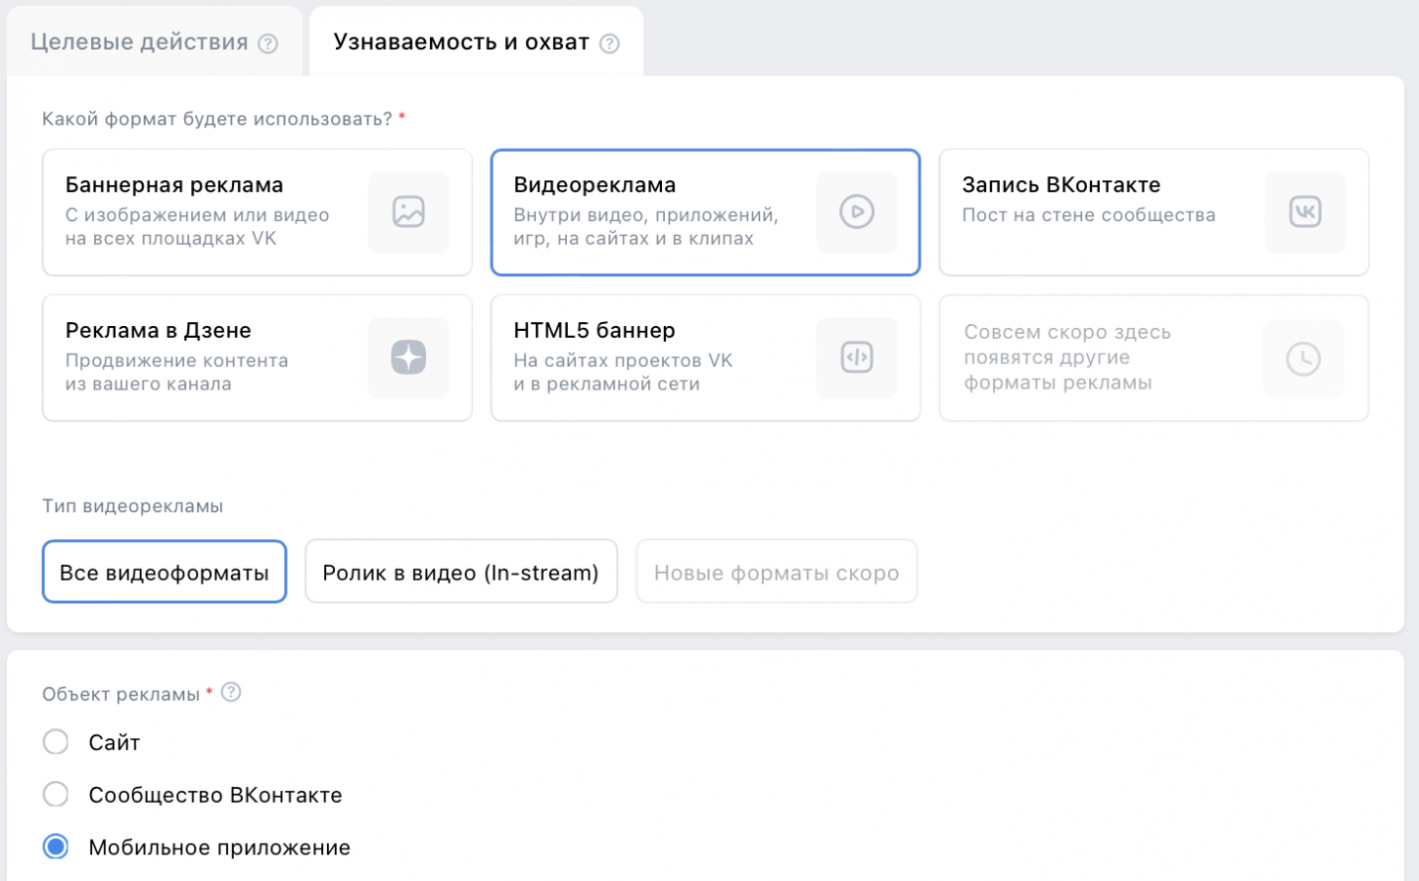Click the Новые форматы скоро button
Screen dimensions: 1419x881
(776, 572)
